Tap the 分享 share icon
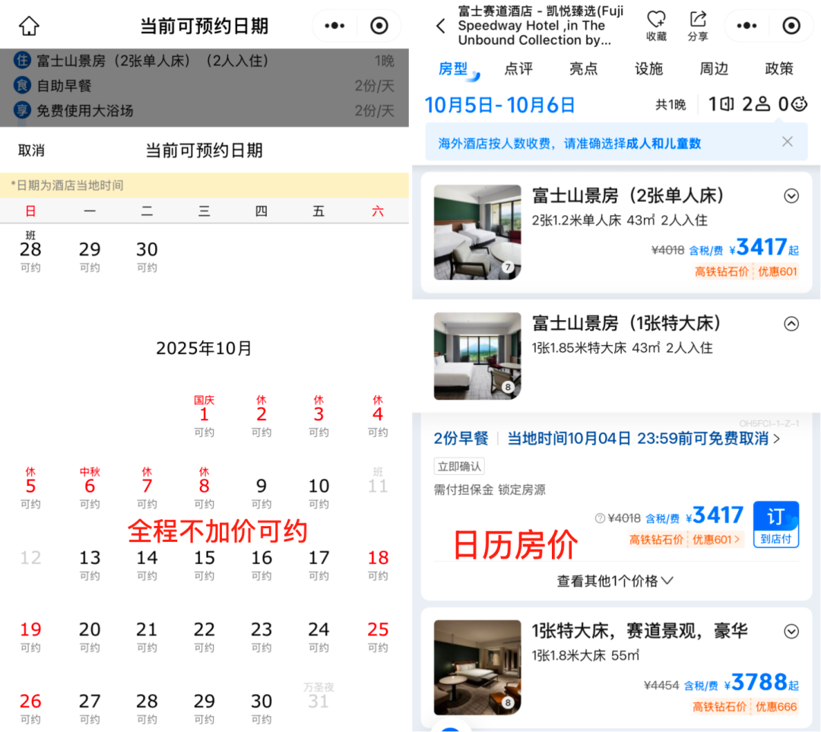821x732 pixels. point(697,25)
